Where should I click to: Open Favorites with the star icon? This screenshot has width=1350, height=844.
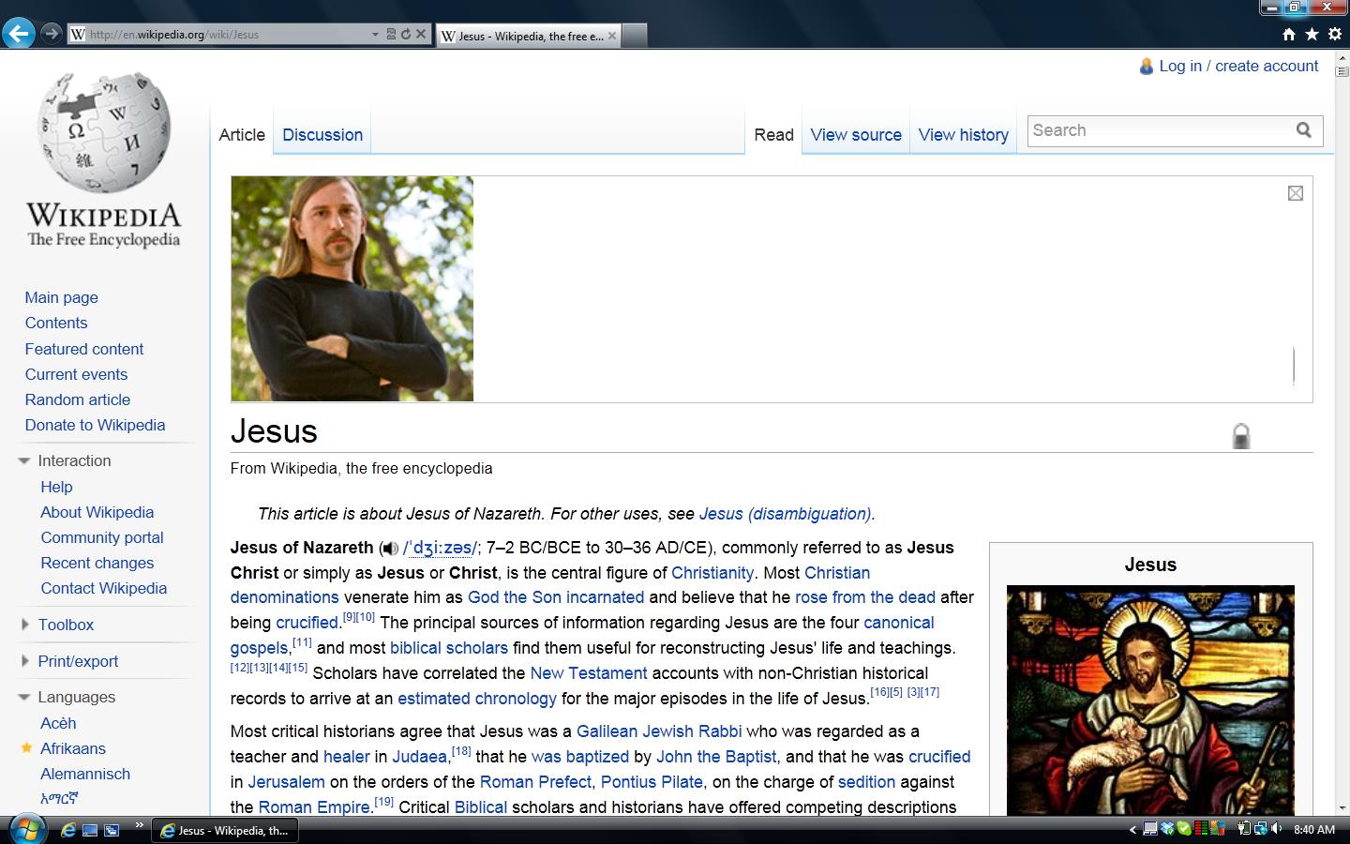pos(1312,33)
